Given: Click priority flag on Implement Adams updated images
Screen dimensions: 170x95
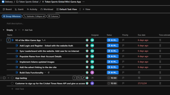Looking at the screenshot, I should pyautogui.click(x=123, y=62).
